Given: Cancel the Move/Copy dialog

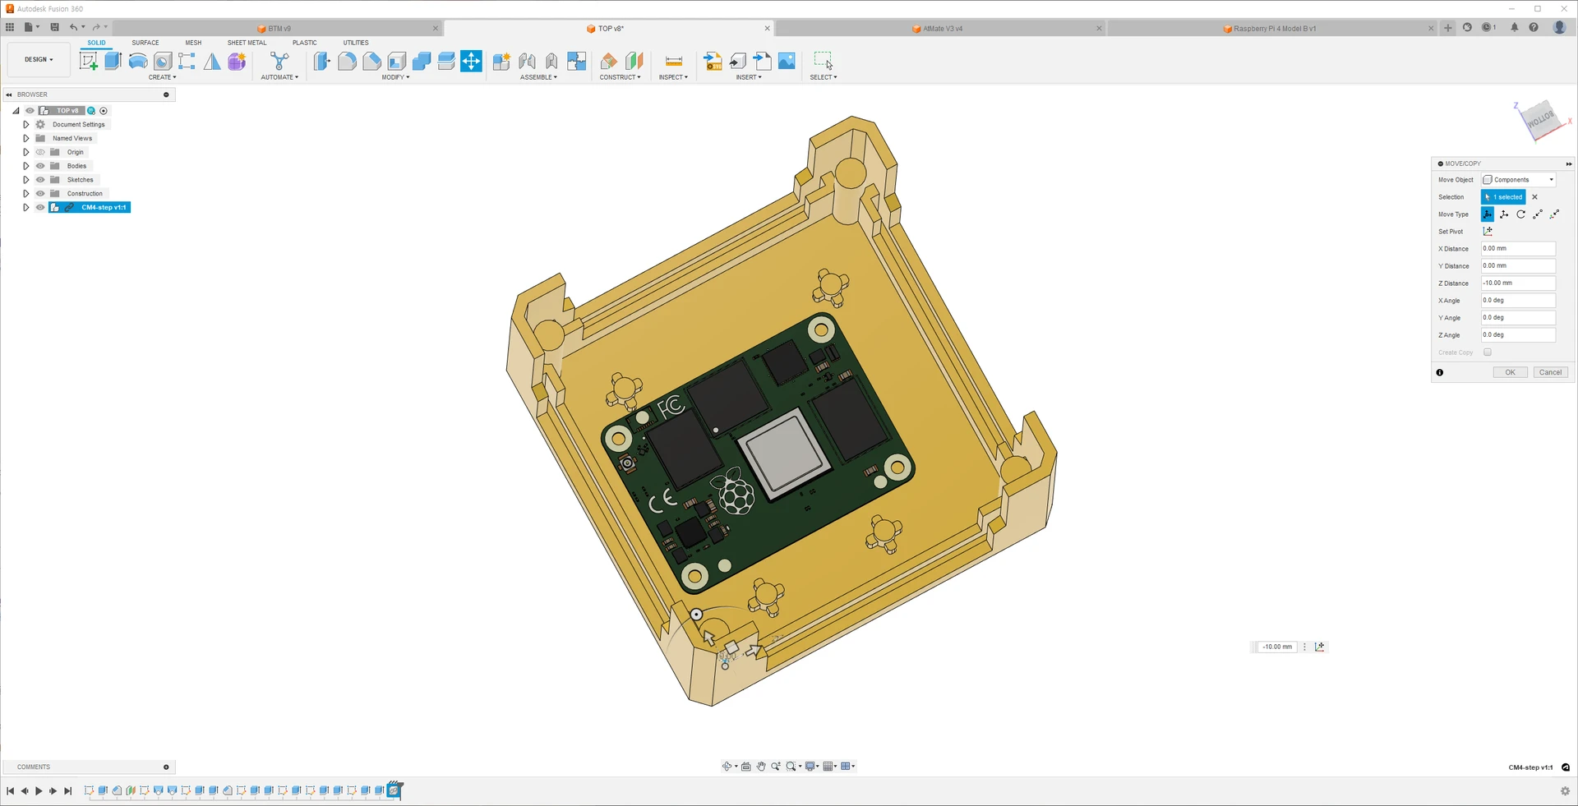Looking at the screenshot, I should (x=1550, y=372).
